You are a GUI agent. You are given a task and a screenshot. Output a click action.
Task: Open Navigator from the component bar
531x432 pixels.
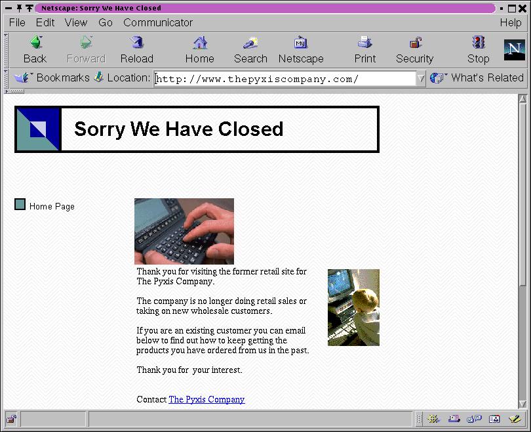click(433, 419)
